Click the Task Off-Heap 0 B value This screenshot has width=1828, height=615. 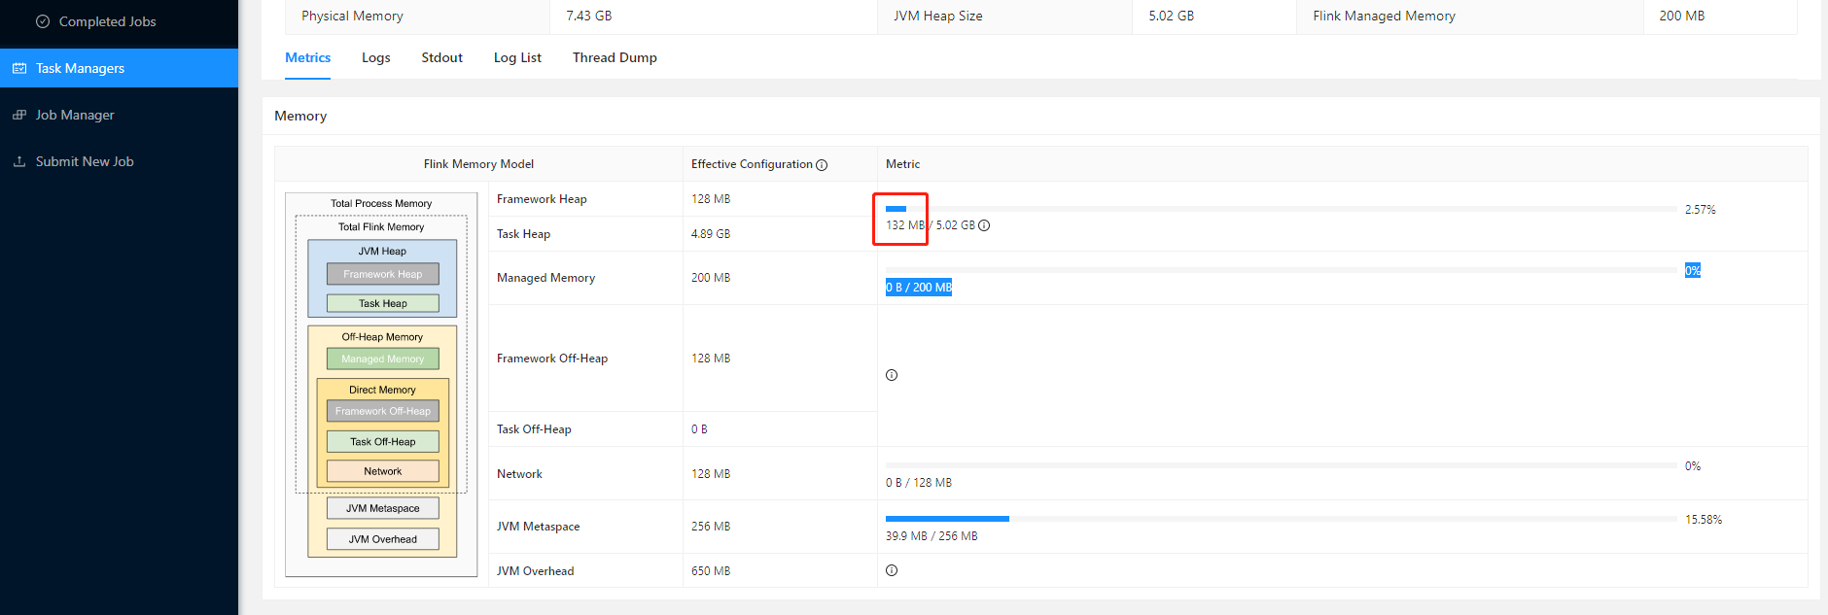tap(699, 429)
